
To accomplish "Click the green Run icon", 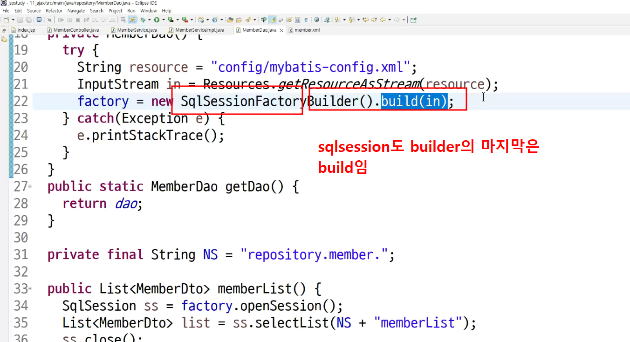I will (x=157, y=20).
